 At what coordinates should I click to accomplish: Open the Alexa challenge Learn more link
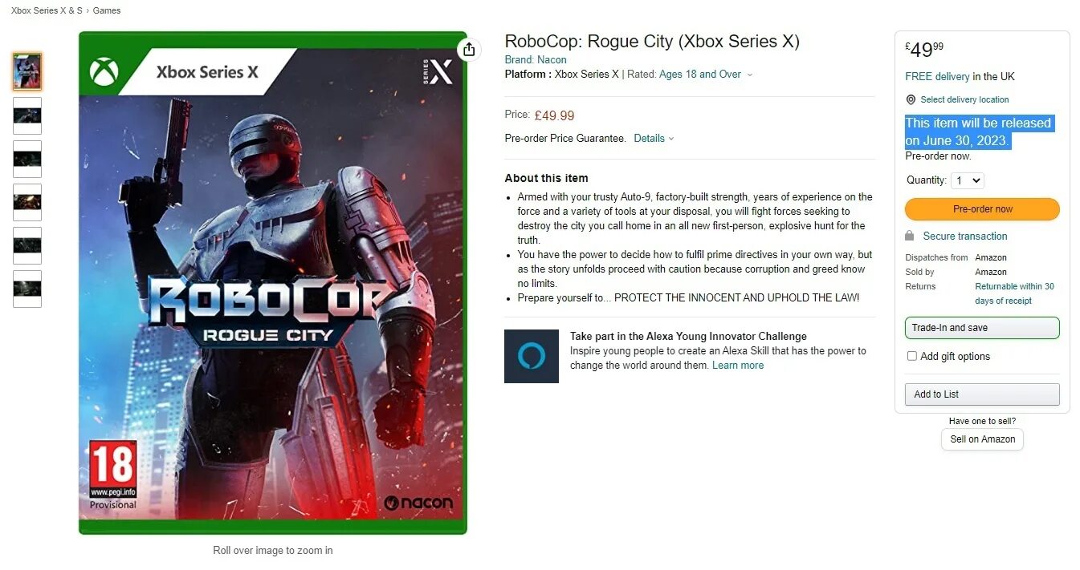point(738,365)
